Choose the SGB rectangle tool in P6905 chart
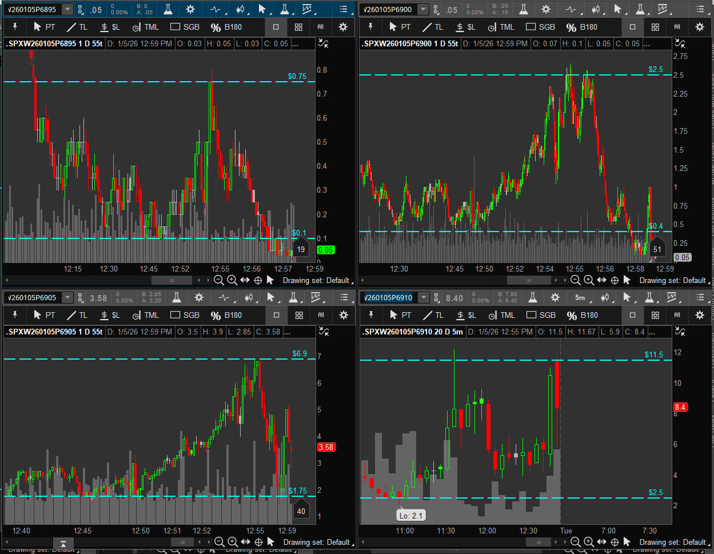 (x=185, y=315)
